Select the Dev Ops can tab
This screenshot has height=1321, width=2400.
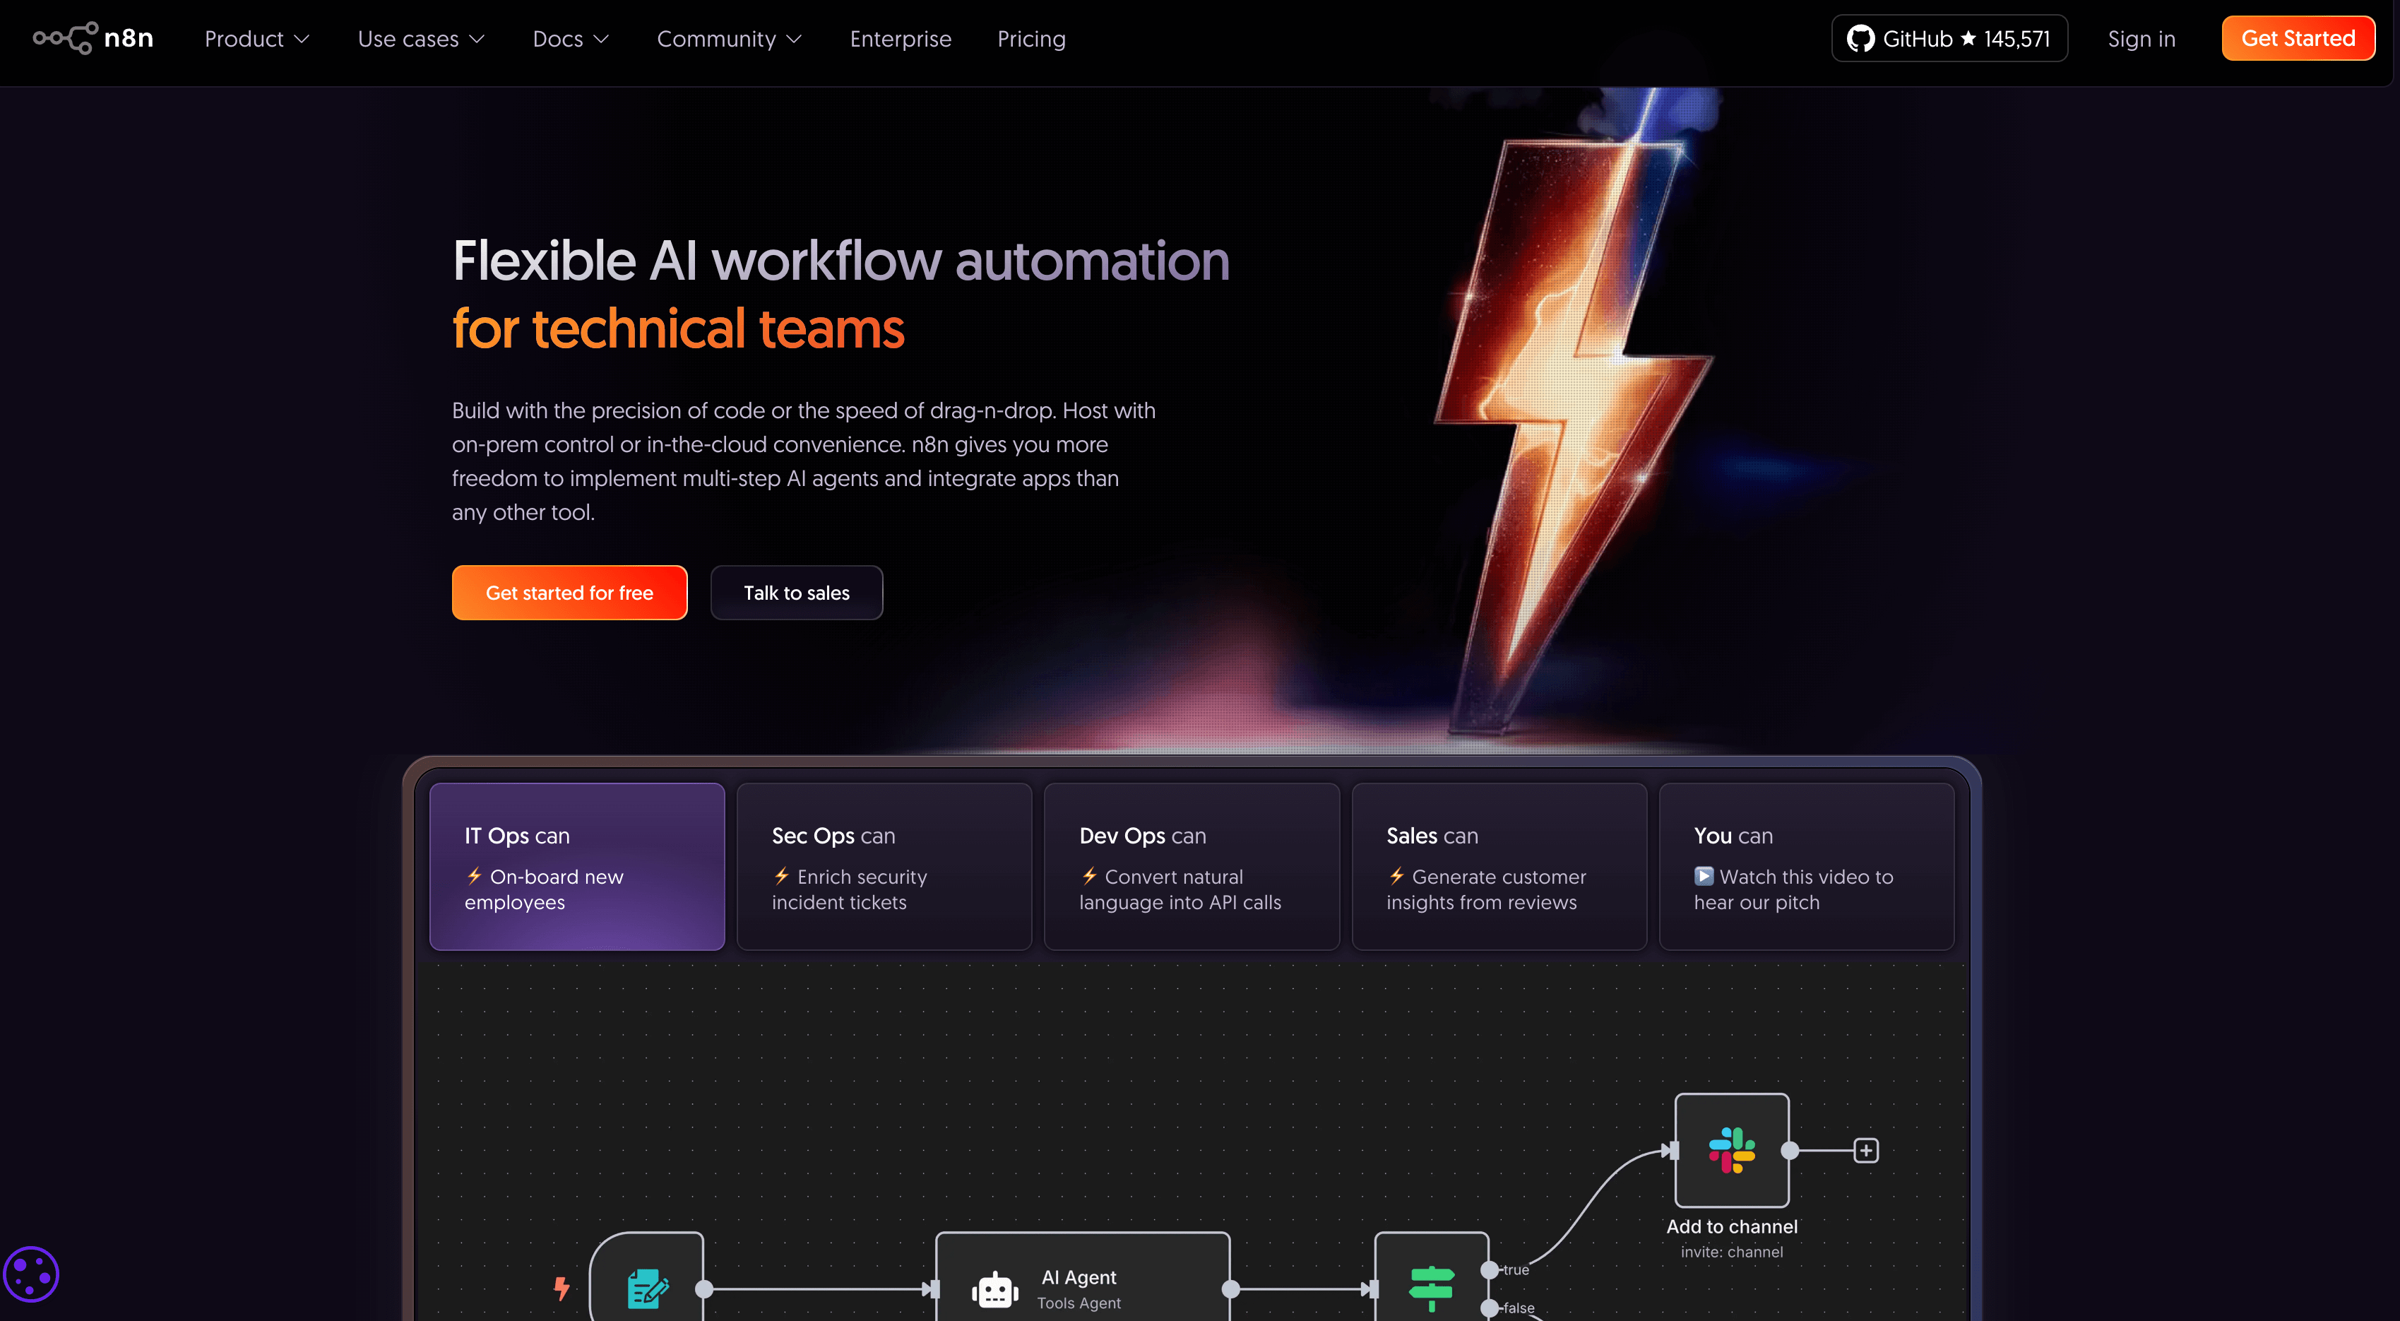(1191, 866)
